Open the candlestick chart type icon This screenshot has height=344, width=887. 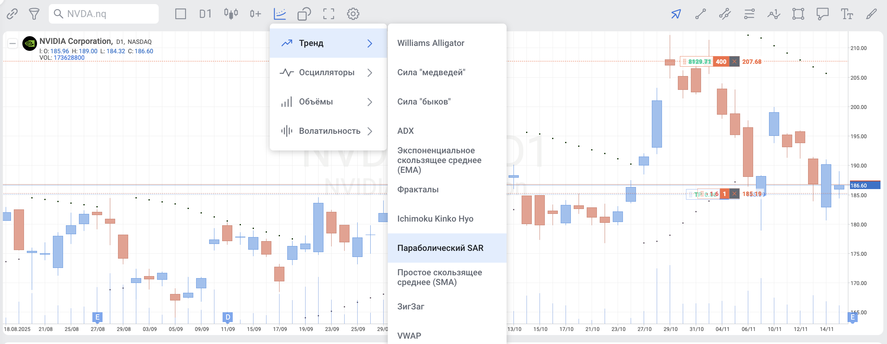(231, 14)
